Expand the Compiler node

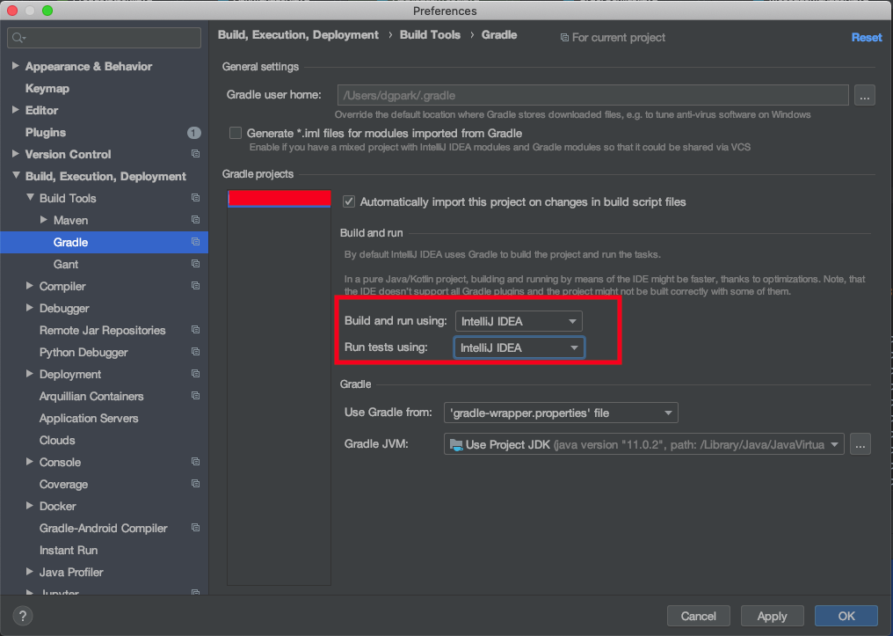pos(30,286)
